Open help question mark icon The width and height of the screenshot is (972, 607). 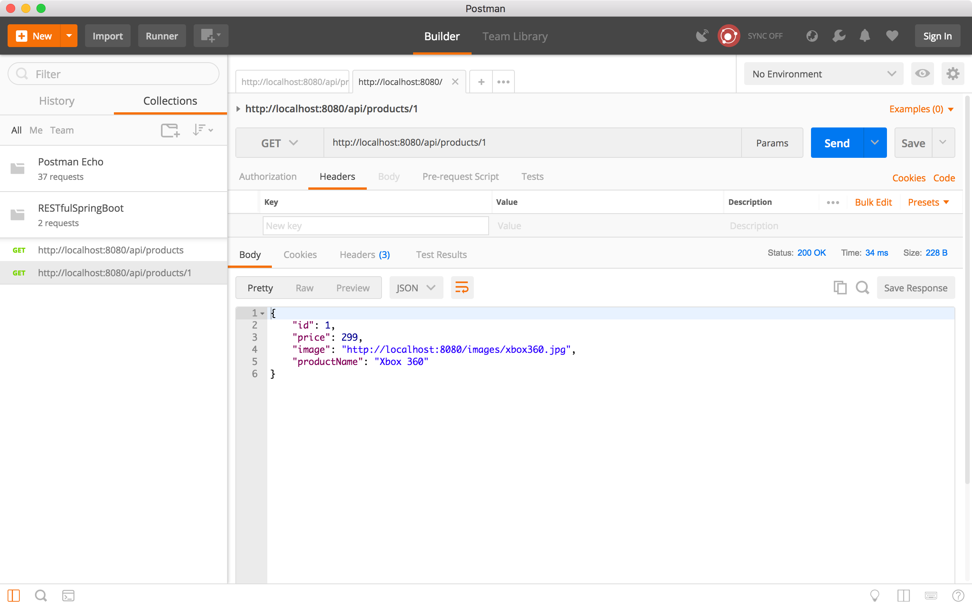[x=958, y=595]
